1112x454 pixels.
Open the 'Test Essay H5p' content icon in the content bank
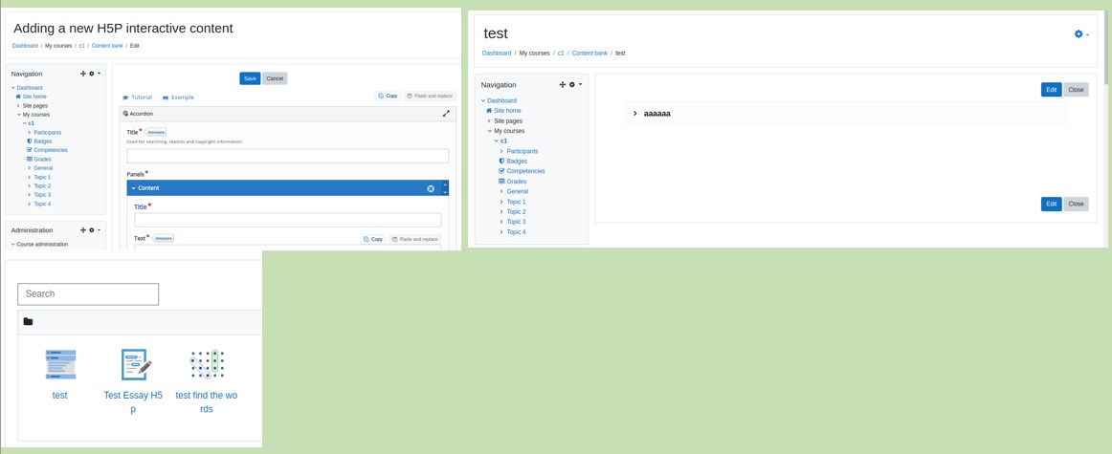pos(134,365)
